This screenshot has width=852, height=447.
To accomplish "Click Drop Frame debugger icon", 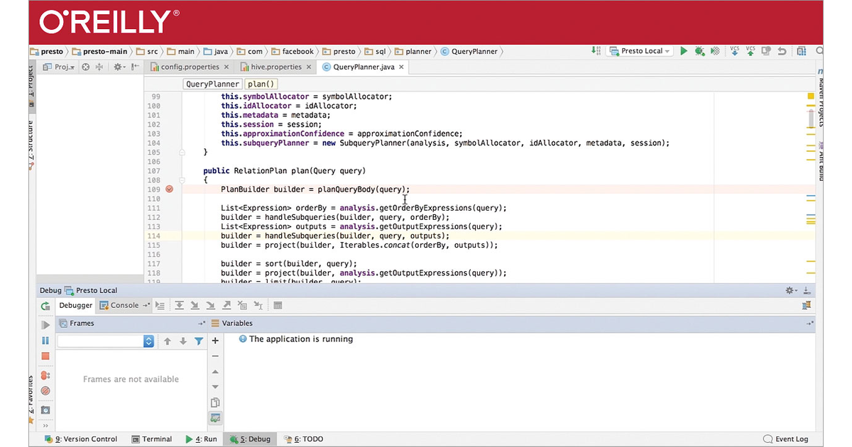I will (x=242, y=306).
